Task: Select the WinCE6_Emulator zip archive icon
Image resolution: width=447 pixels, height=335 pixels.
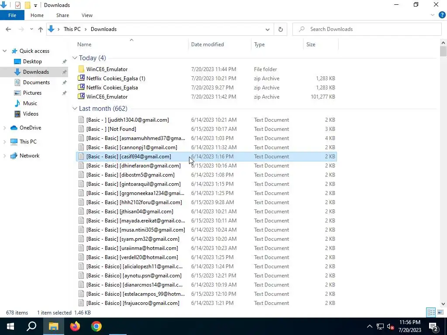Action: pyautogui.click(x=81, y=96)
